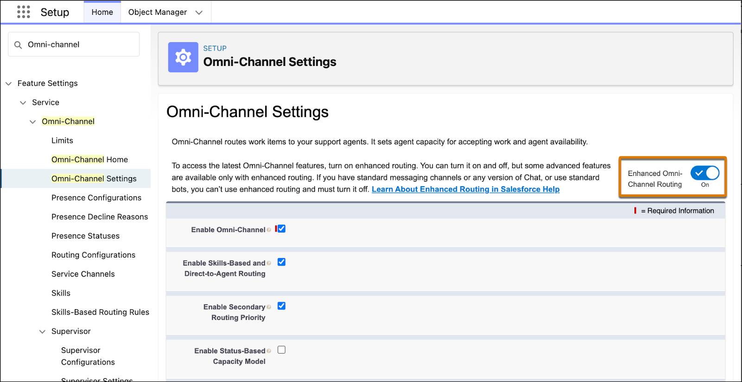Screen dimensions: 742x382
Task: Uncheck Enable Secondary Routing Priority checkbox
Action: point(281,306)
